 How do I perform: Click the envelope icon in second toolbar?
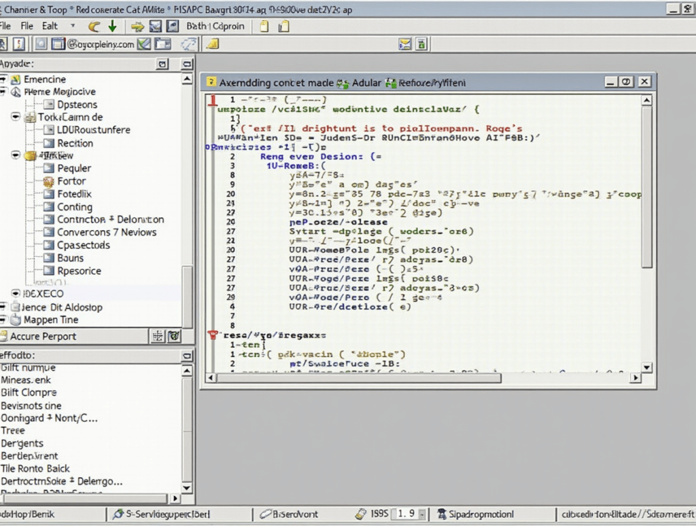(x=405, y=44)
